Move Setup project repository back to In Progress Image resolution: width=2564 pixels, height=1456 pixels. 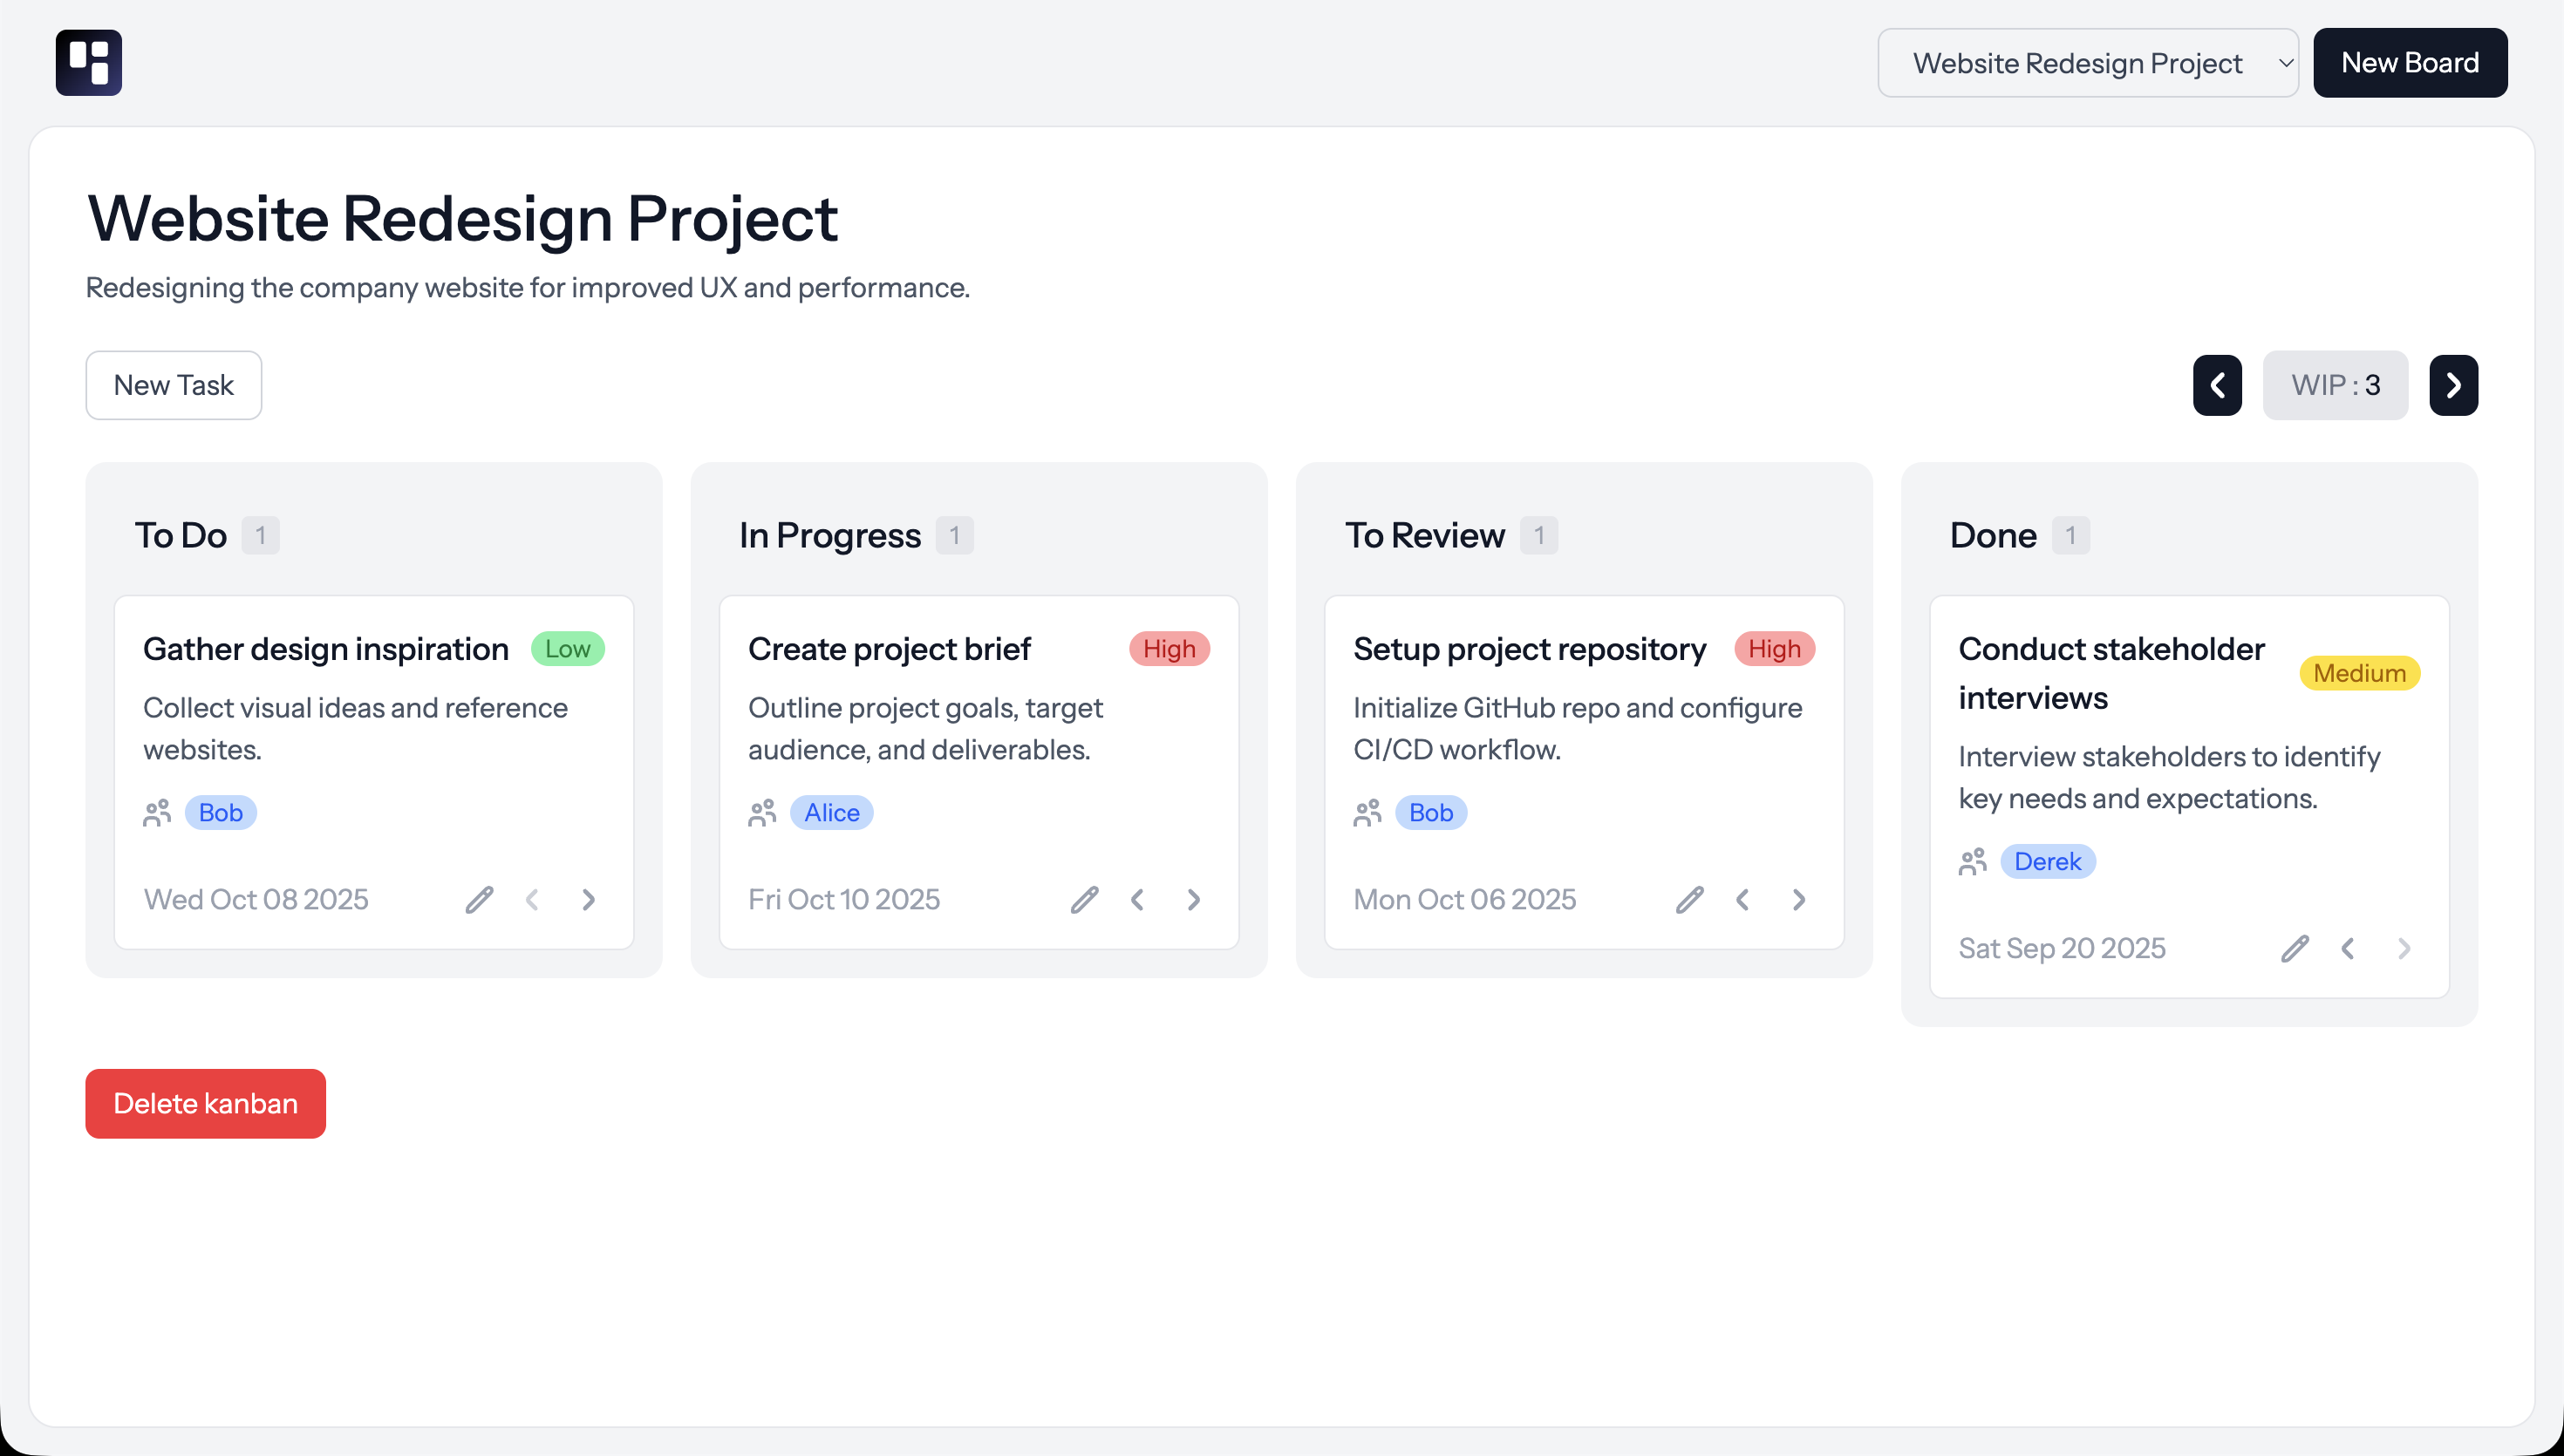1742,899
